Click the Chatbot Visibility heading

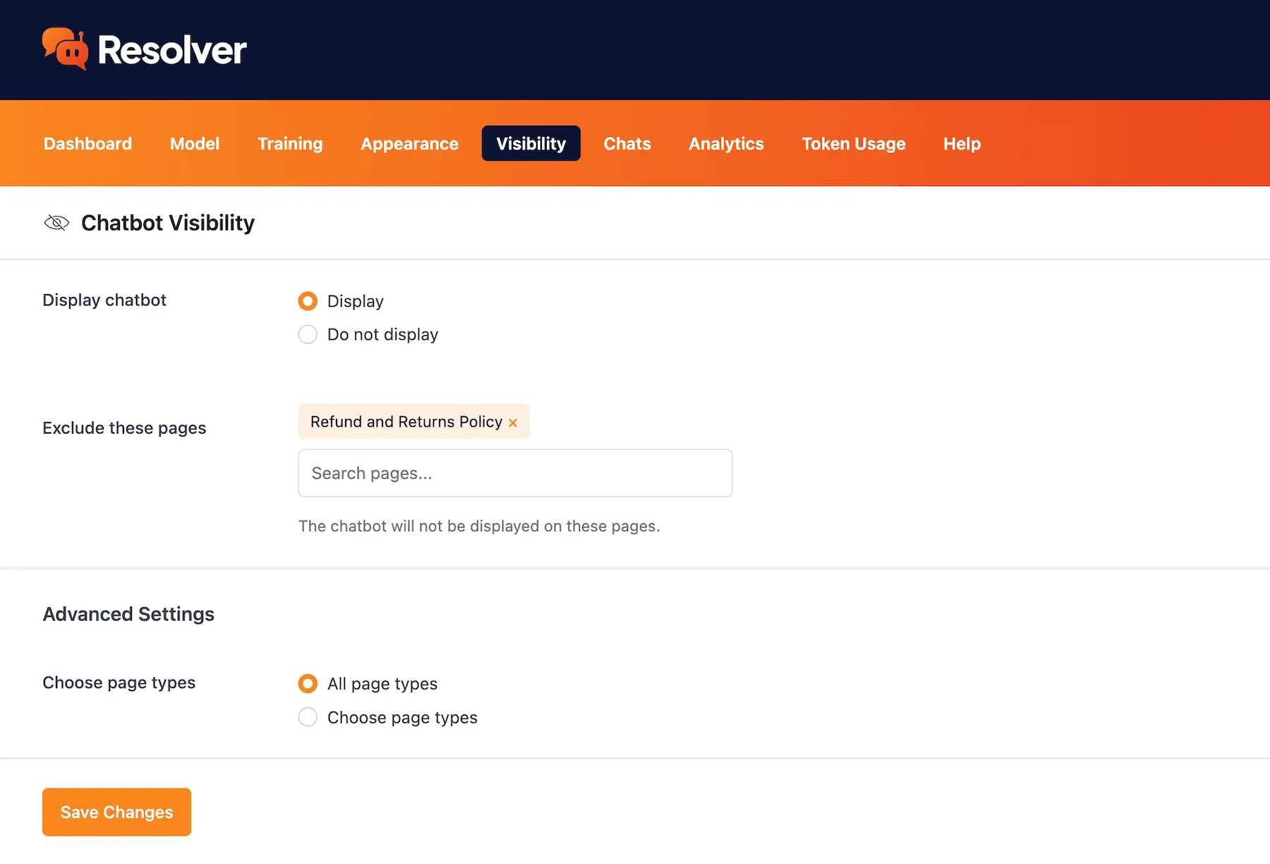point(168,223)
